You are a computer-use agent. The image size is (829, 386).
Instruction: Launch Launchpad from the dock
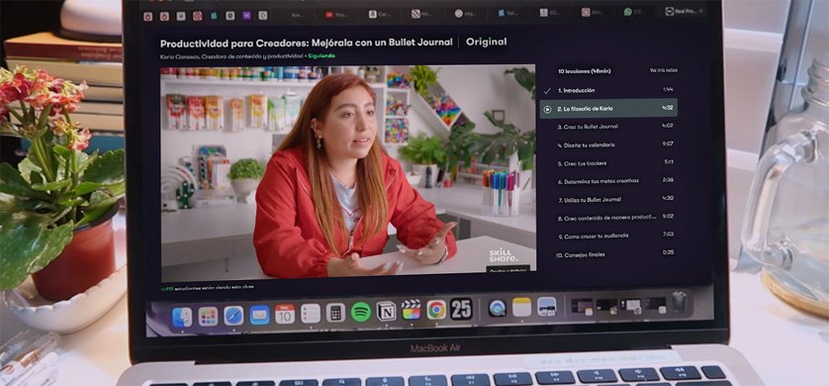208,316
